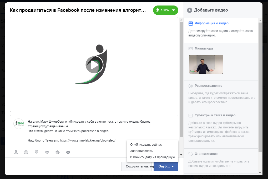Click into the post description text
The image size is (268, 179).
pos(89,131)
